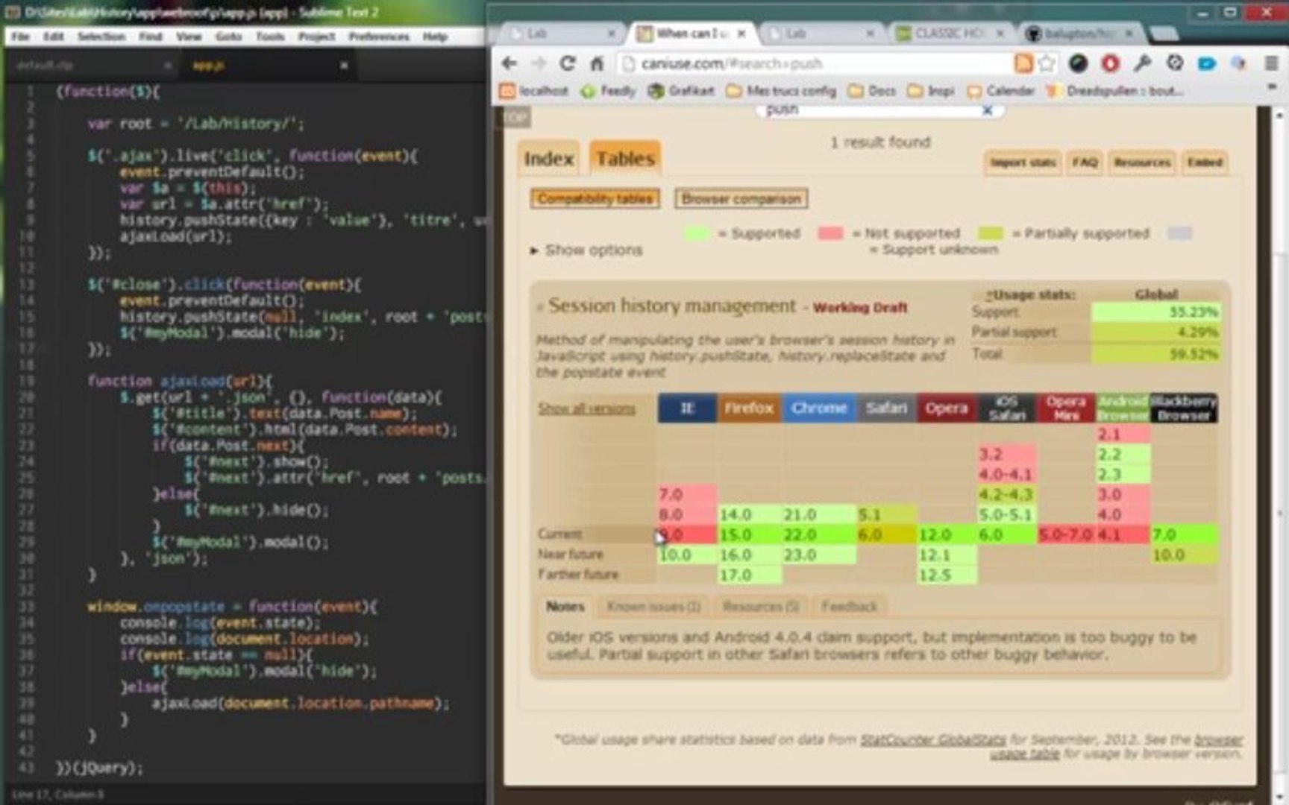Show more bookmarks overflow arrow
1289x805 pixels.
pyautogui.click(x=1272, y=88)
